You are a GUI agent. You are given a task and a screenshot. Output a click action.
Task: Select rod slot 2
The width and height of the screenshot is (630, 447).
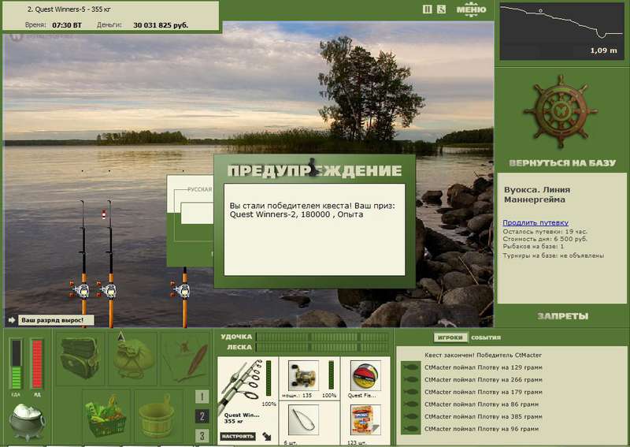(202, 416)
